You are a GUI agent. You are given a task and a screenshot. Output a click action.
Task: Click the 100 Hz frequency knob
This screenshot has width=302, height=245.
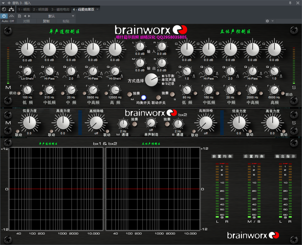click(x=28, y=90)
